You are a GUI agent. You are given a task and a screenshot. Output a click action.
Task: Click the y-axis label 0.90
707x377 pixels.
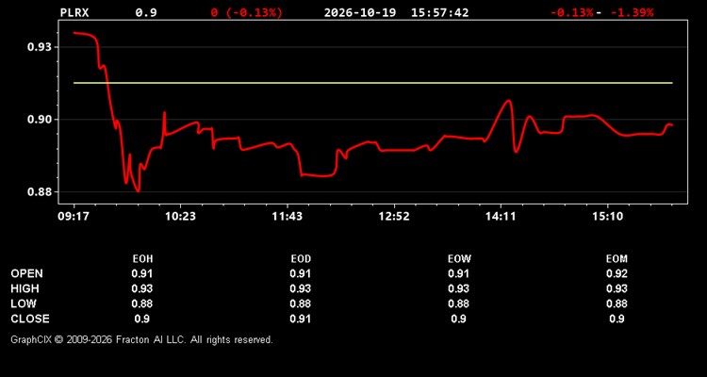[39, 120]
